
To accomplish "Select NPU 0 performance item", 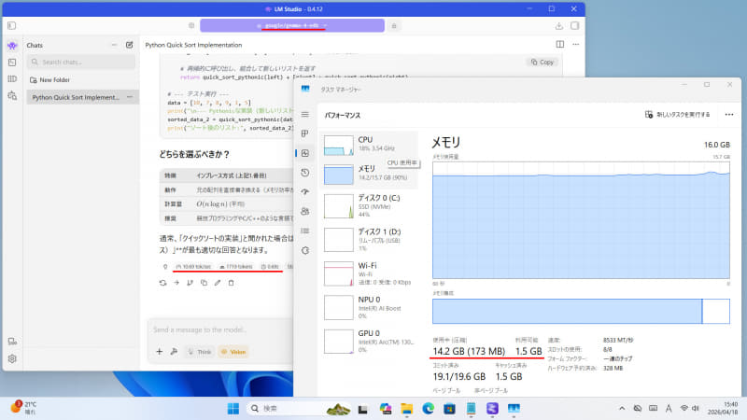I will (x=370, y=308).
